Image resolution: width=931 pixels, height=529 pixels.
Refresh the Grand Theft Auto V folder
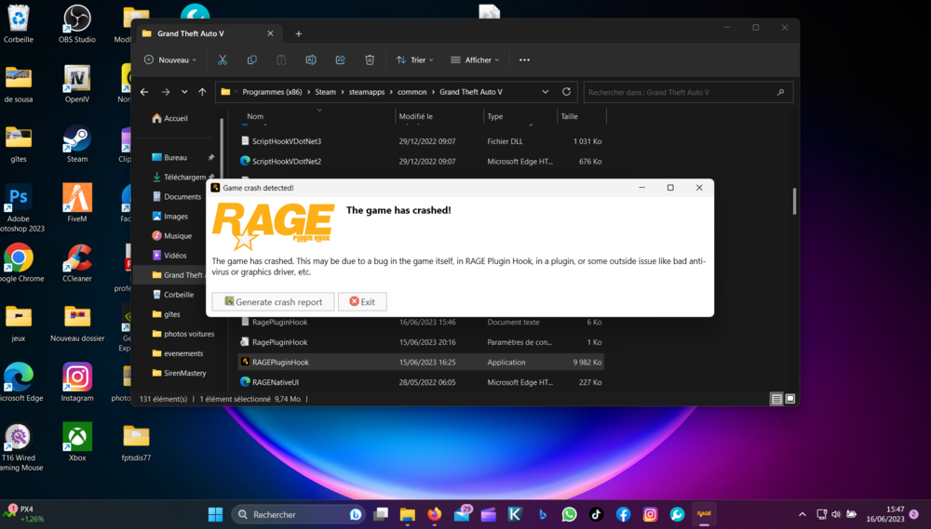(566, 92)
